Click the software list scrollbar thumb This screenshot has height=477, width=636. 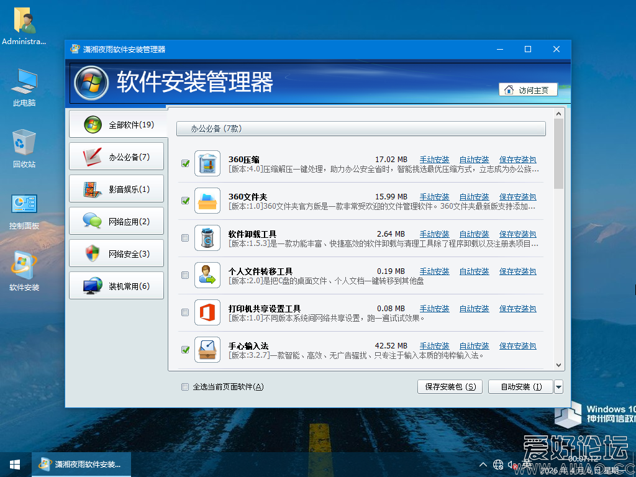coord(558,154)
